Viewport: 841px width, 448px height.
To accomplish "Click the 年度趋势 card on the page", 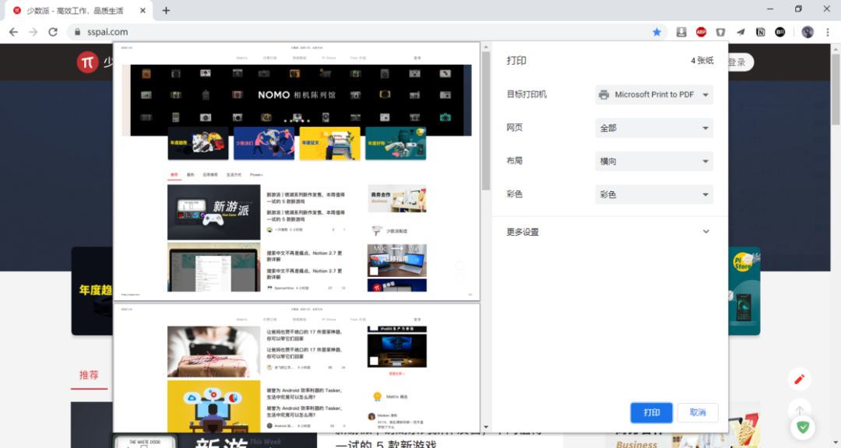I will [x=92, y=291].
